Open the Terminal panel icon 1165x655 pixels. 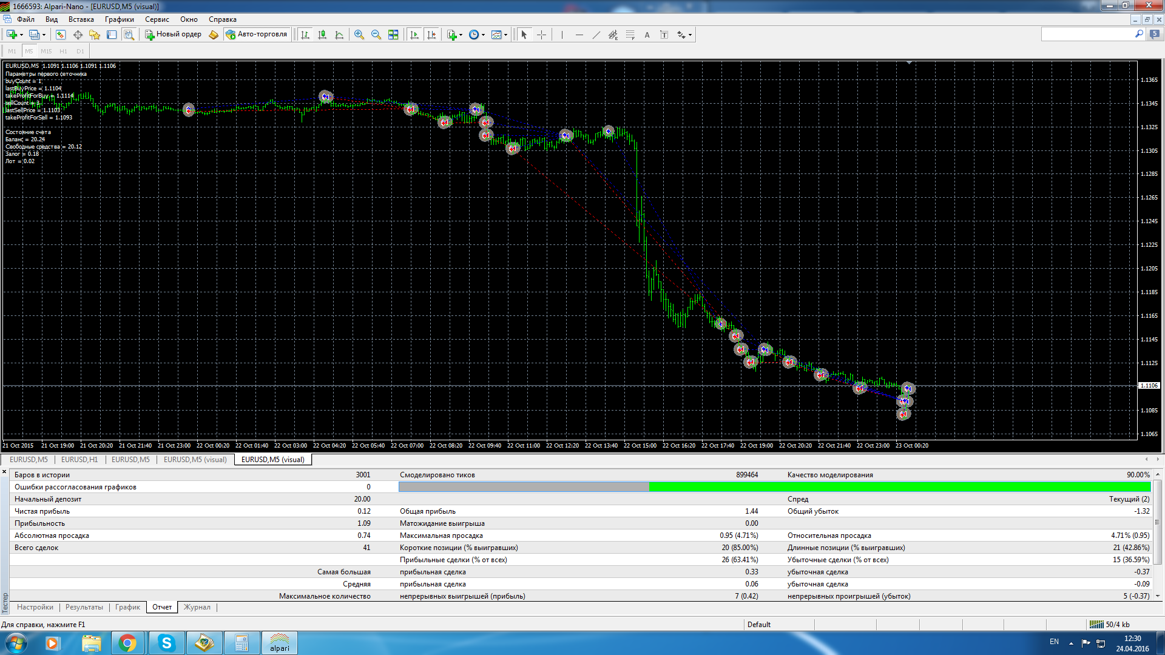pyautogui.click(x=112, y=35)
